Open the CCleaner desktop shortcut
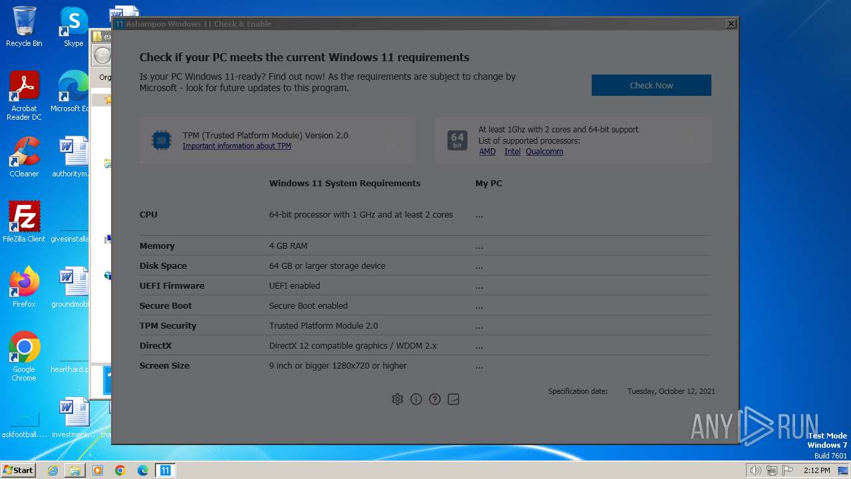Image resolution: width=851 pixels, height=479 pixels. [x=24, y=157]
